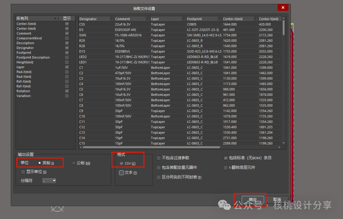Enable 区分同名的不同封装 checkbox
Screen dimensions: 343x219
[x=158, y=177]
